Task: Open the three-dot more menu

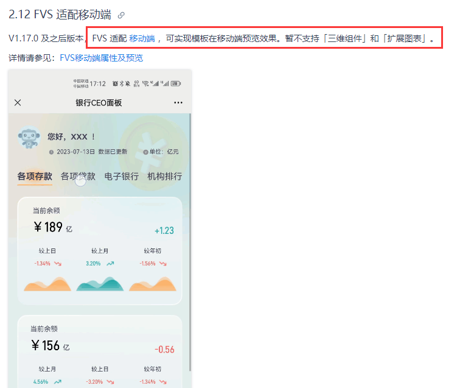Action: click(178, 103)
